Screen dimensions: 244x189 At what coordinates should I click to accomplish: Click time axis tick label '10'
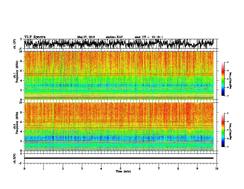click(x=217, y=168)
